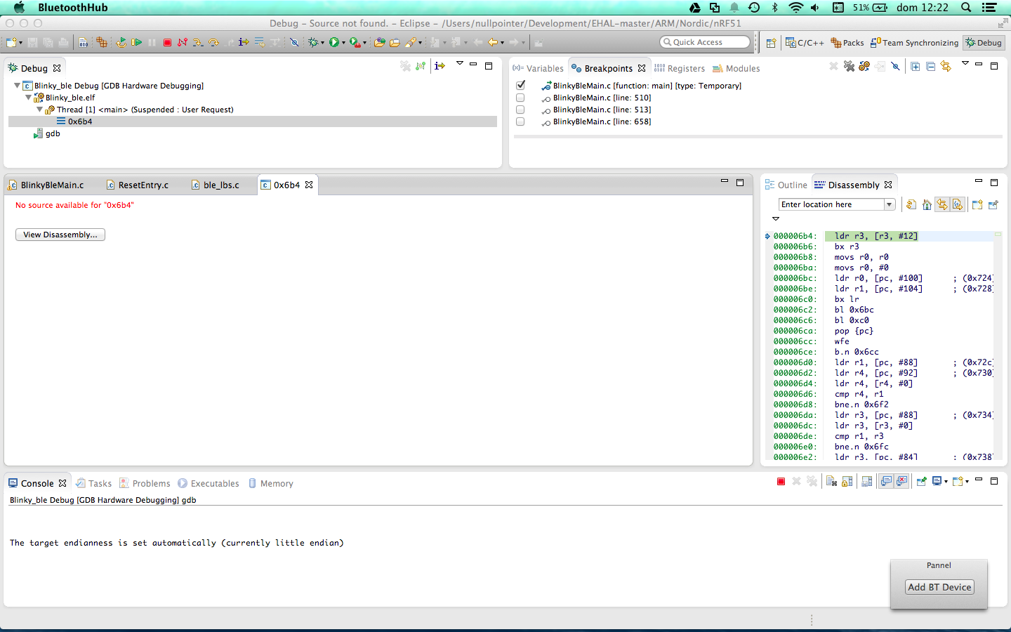Toggle Link with Debug View in Breakpoints
Viewport: 1011px width, 632px height.
946,66
